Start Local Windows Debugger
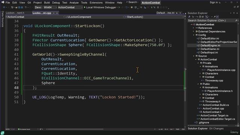 100,7
